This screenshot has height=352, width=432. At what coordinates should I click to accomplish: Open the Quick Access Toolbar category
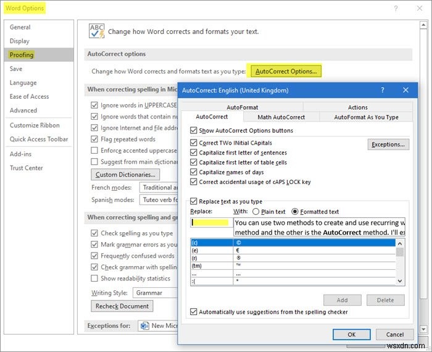pyautogui.click(x=39, y=139)
